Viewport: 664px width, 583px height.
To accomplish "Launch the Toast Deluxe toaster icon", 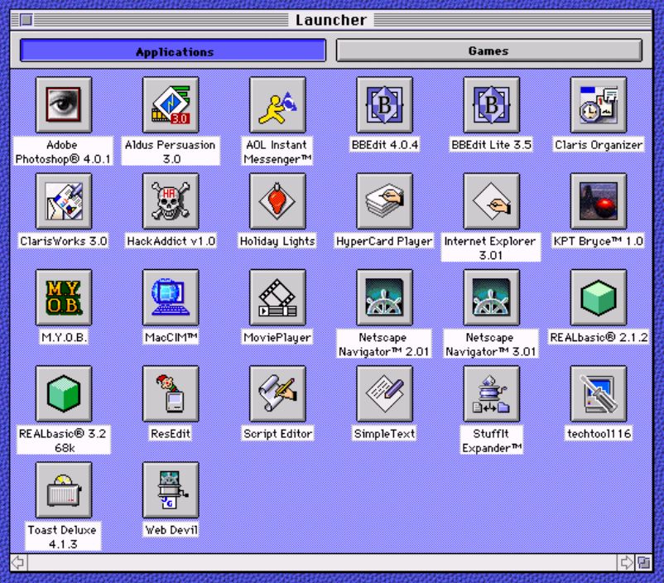I will (64, 489).
